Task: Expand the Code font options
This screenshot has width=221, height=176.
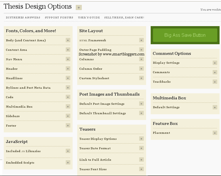Action: [68, 97]
